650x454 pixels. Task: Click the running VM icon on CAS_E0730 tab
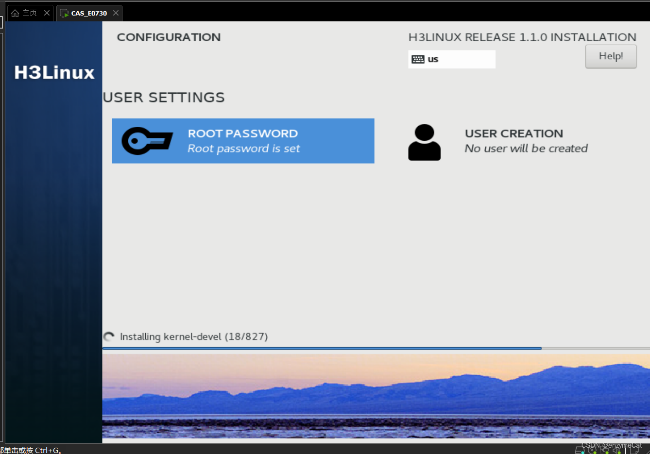[x=64, y=13]
